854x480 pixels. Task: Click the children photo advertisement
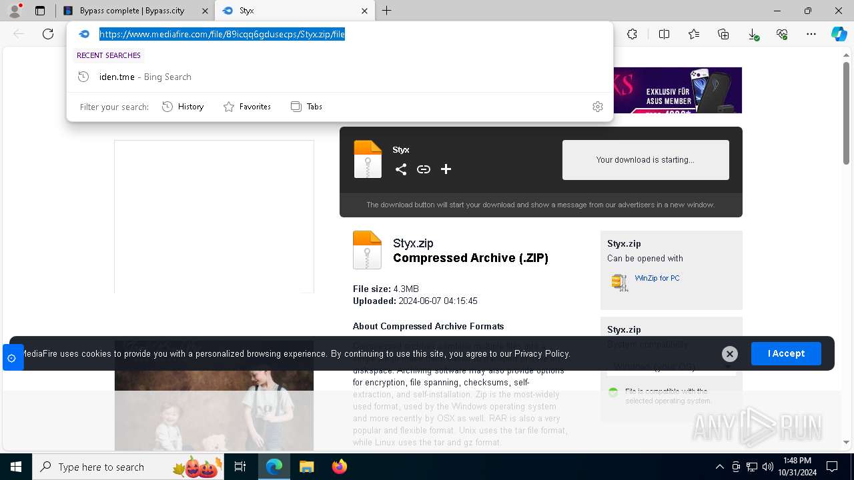[214, 395]
